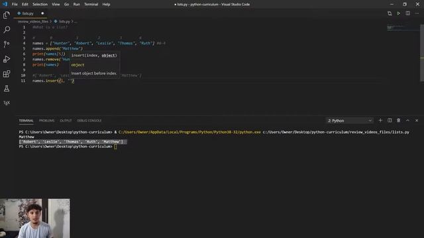Screen dimensions: 424x238
Task: Open the terminal selector dropdown '2: Python'
Action: (350, 120)
